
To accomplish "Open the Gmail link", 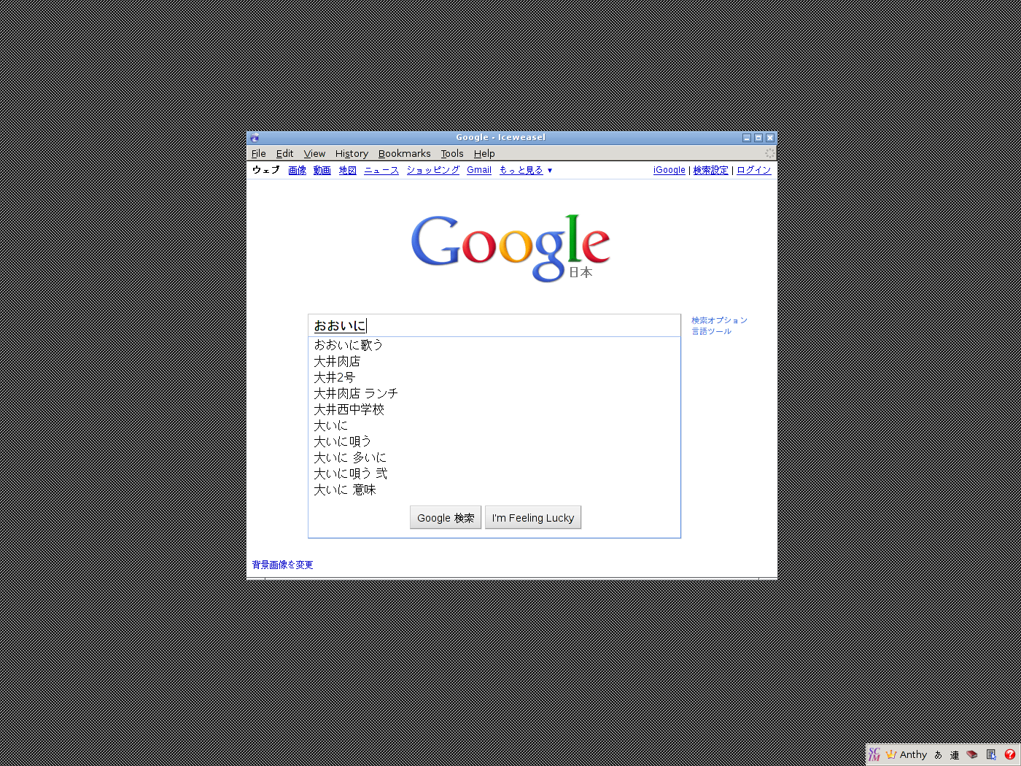I will click(479, 170).
